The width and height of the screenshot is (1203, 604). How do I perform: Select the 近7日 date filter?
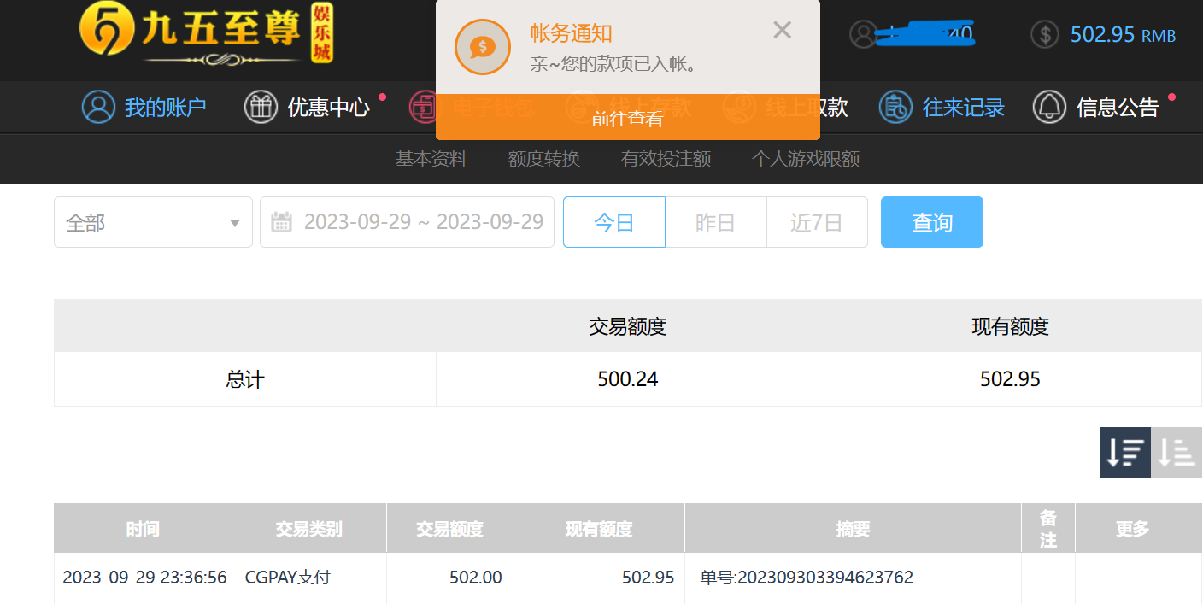pyautogui.click(x=816, y=223)
